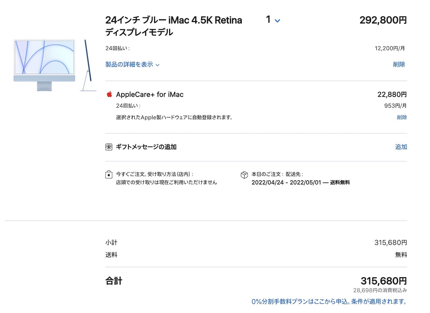Expand 製品の詳細を表示 product details
The width and height of the screenshot is (430, 313).
[132, 64]
